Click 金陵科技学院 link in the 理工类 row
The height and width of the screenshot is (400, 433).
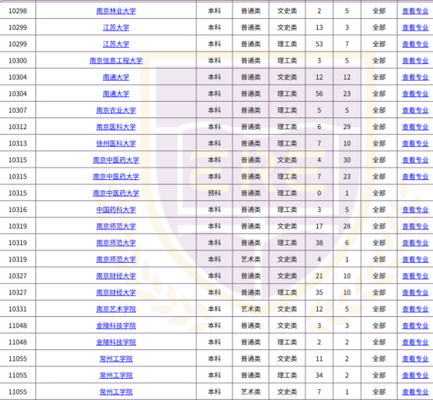point(116,342)
